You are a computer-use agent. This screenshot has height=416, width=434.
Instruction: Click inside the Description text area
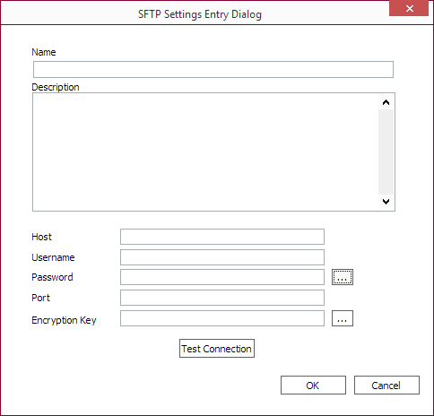(x=205, y=152)
